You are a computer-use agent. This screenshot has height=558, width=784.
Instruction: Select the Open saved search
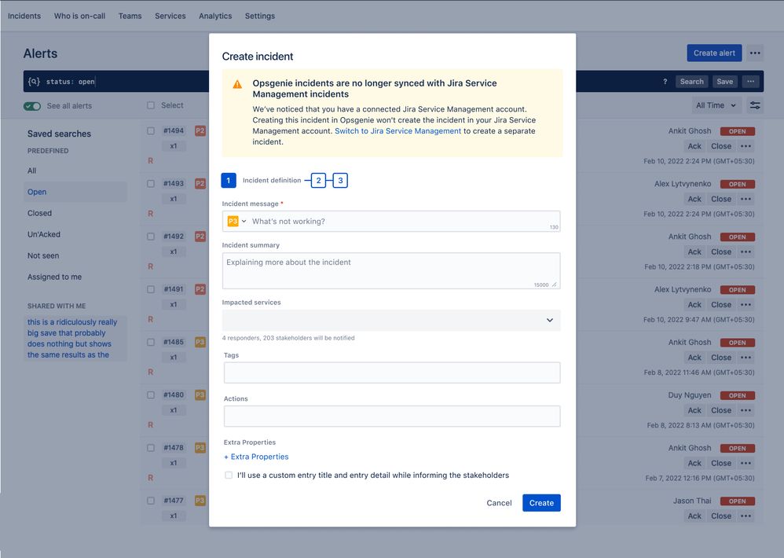click(x=75, y=192)
